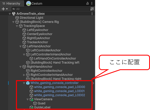150x110 pixels.
Task: Open prefab arrow next to White_gaming_console_controller
Action: [x=93, y=83]
